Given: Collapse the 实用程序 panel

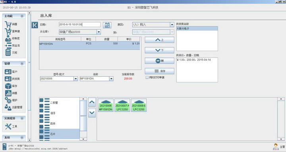Looking at the screenshot, I should [22, 118].
